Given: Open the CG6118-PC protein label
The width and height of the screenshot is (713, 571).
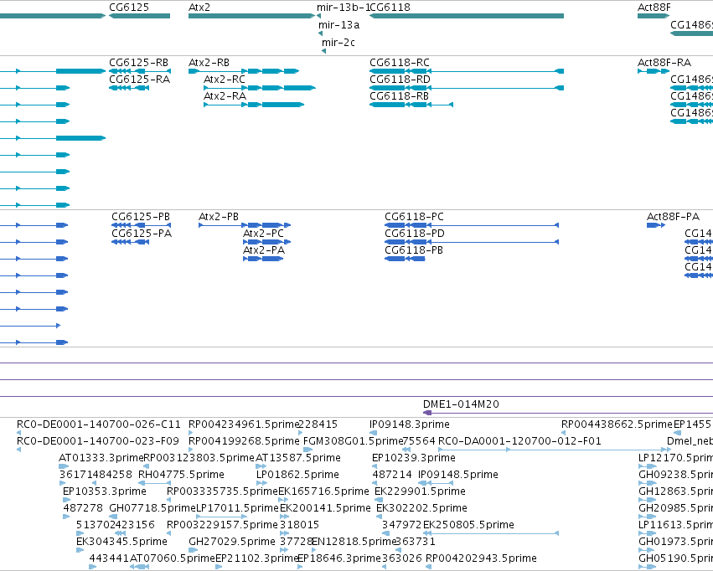Looking at the screenshot, I should click(x=414, y=217).
